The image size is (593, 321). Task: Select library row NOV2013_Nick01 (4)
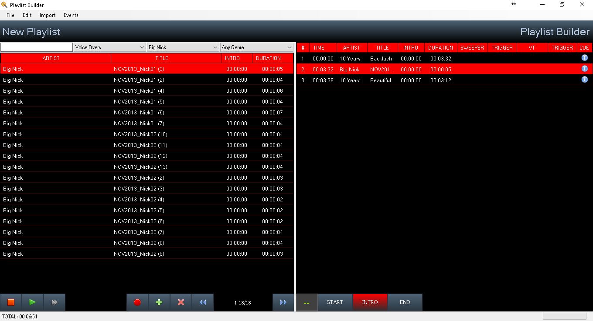[147, 91]
